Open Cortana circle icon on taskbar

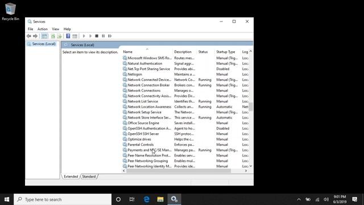(118, 199)
